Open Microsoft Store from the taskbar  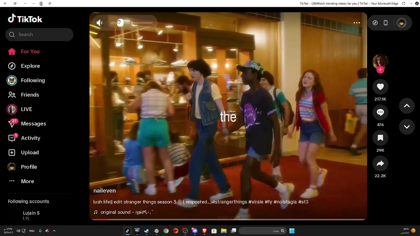(214, 231)
